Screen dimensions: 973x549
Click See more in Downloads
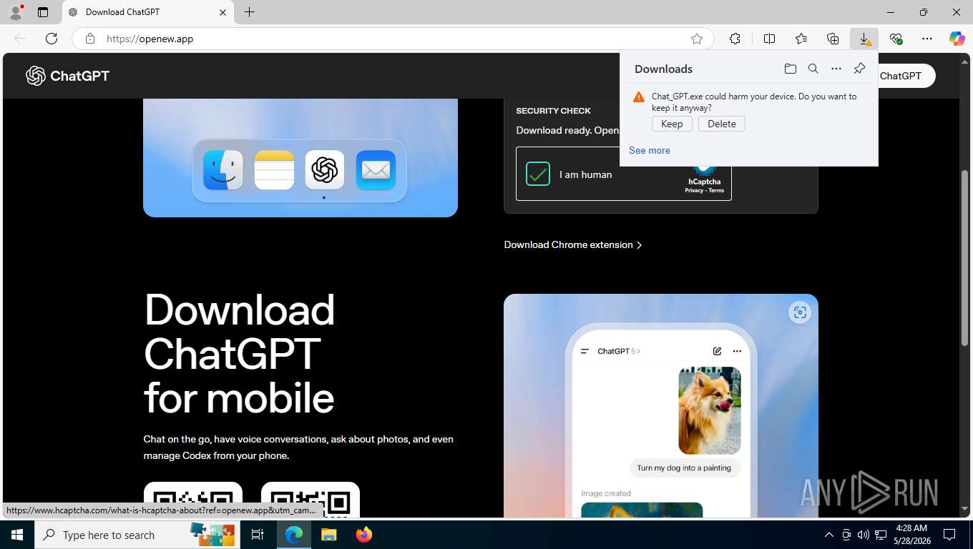pyautogui.click(x=650, y=150)
